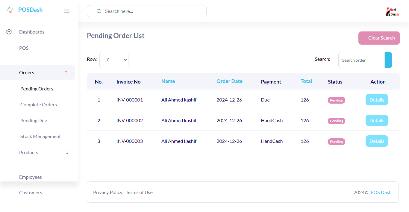Click Pending badge for INV-000002
409x212 pixels.
337,121
